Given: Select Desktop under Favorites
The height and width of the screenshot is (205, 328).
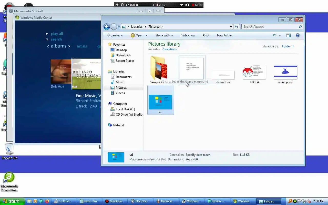Looking at the screenshot, I should click(x=121, y=50).
